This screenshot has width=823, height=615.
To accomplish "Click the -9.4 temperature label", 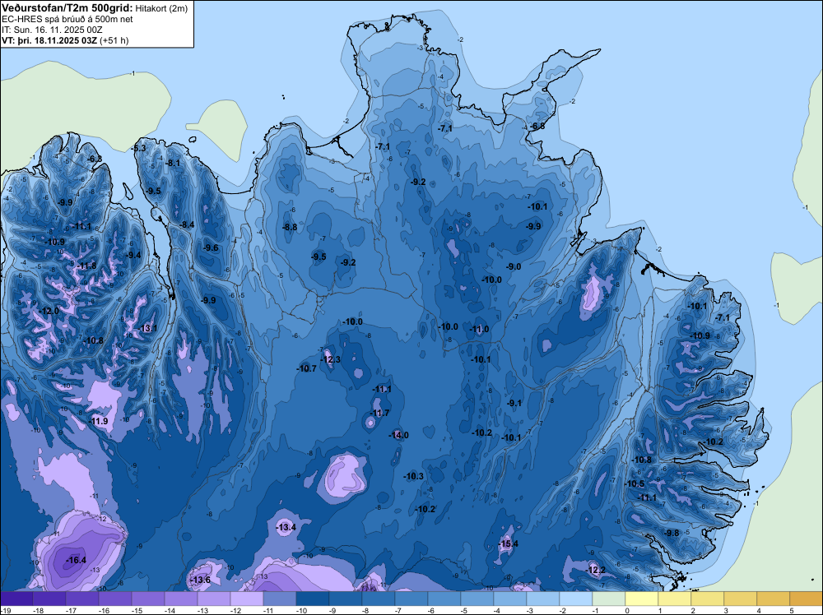I will [x=133, y=256].
